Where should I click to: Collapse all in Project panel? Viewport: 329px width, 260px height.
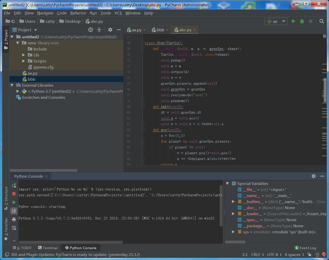click(99, 30)
